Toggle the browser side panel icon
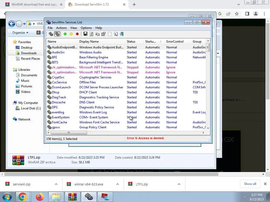The height and width of the screenshot is (202, 270). (247, 14)
